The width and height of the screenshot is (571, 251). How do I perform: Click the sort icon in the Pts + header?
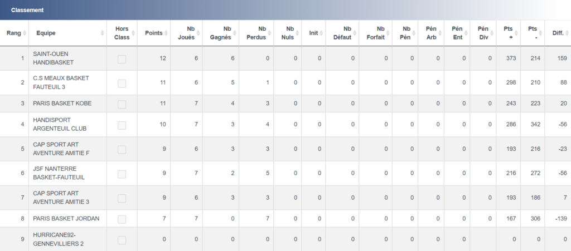(x=516, y=33)
